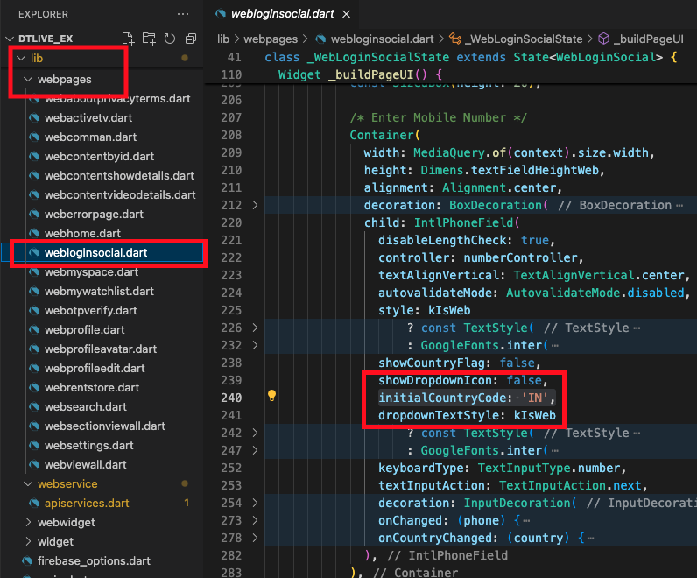Click the dart file icon beside webhome.dart
The height and width of the screenshot is (578, 697).
click(x=34, y=233)
